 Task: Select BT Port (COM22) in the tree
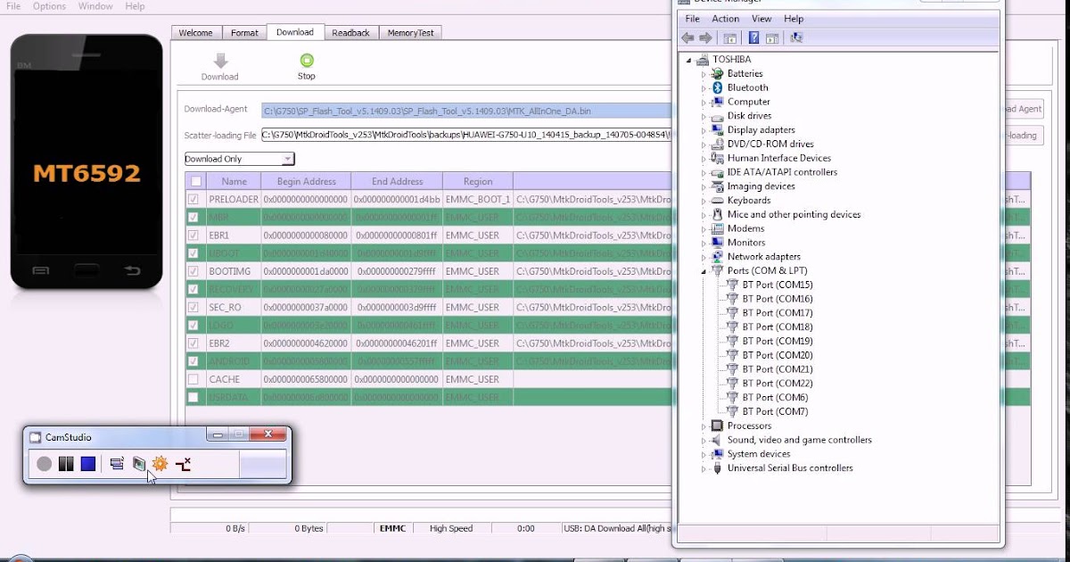click(x=777, y=383)
